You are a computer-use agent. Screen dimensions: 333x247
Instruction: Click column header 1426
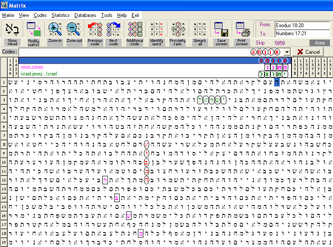coord(10,67)
